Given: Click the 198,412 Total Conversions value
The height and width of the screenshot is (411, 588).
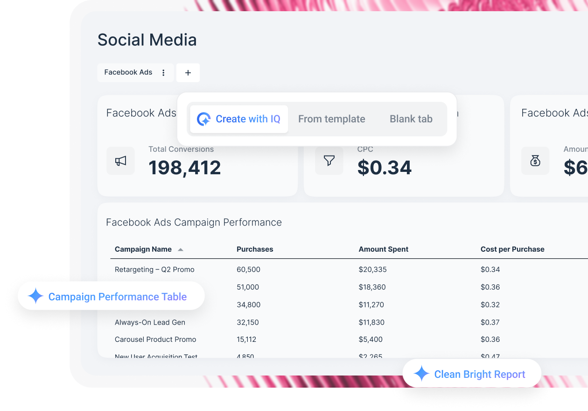Looking at the screenshot, I should tap(185, 168).
